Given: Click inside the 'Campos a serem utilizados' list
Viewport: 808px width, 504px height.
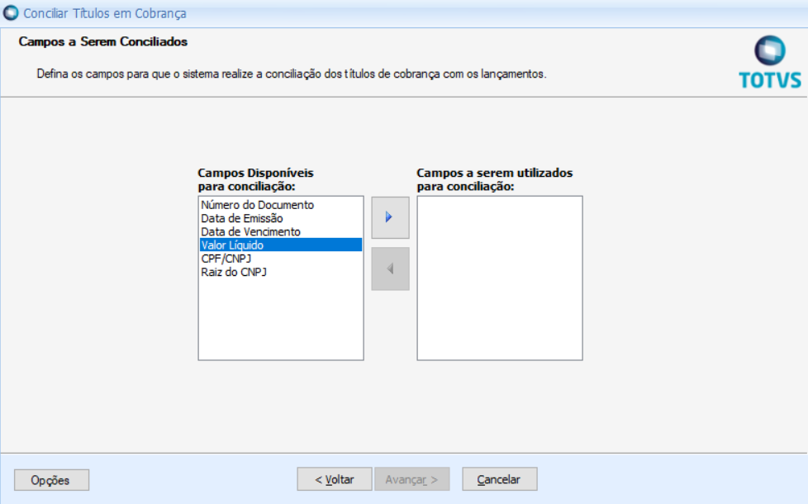Looking at the screenshot, I should tap(500, 278).
